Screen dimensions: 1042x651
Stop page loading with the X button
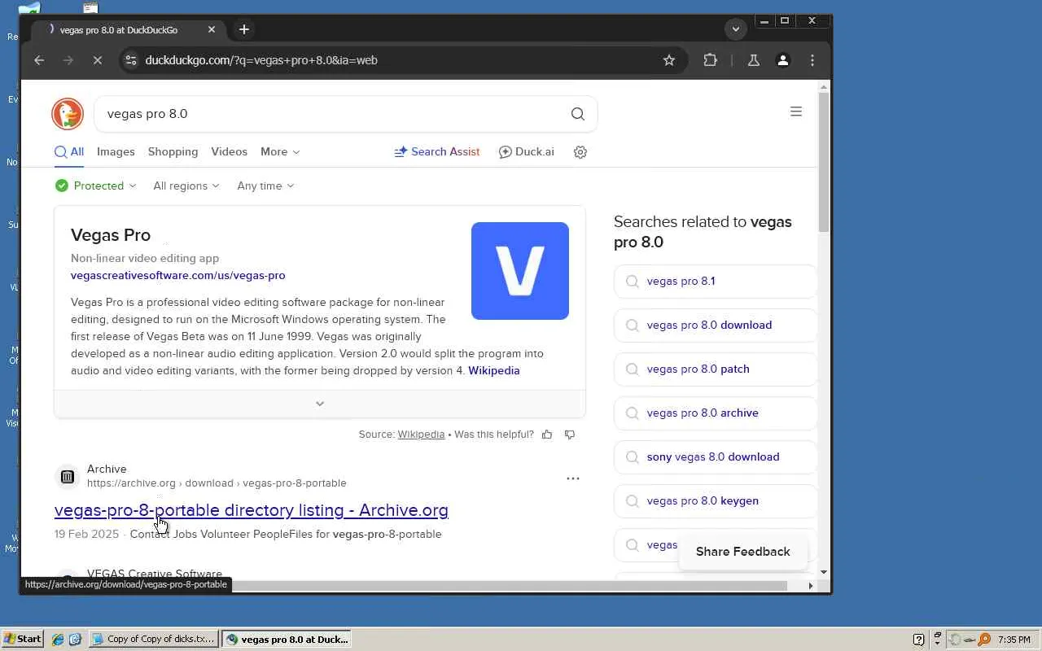(97, 60)
